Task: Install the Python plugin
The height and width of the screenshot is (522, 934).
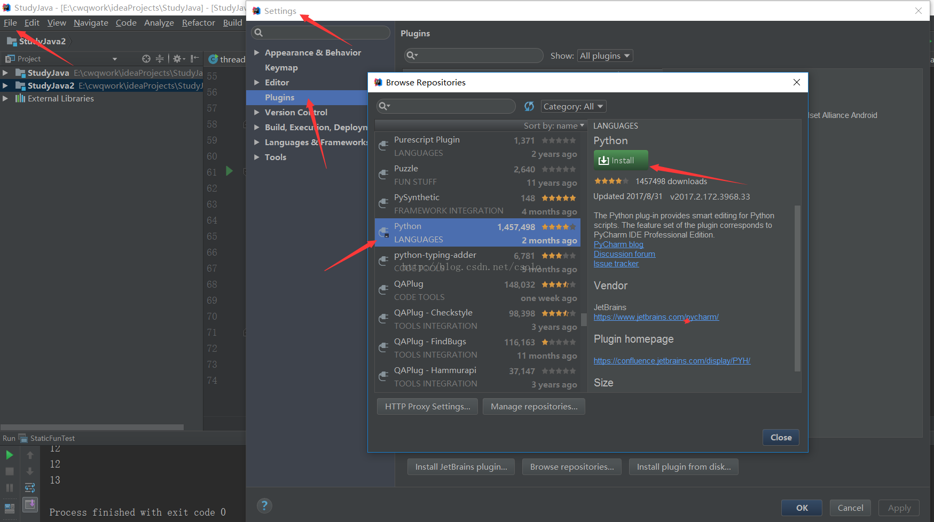Action: click(x=621, y=160)
